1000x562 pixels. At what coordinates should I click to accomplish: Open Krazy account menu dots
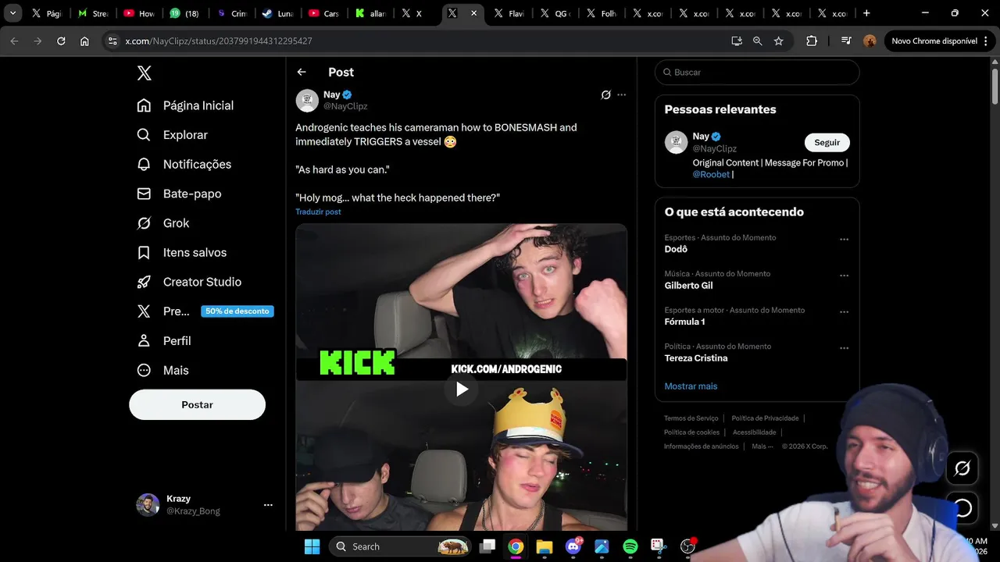tap(268, 505)
